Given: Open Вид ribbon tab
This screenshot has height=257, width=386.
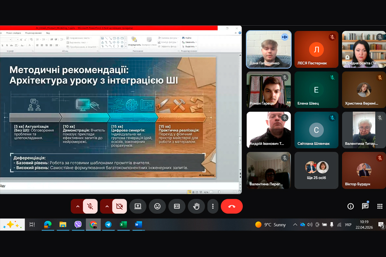Looking at the screenshot, I should coord(48,33).
